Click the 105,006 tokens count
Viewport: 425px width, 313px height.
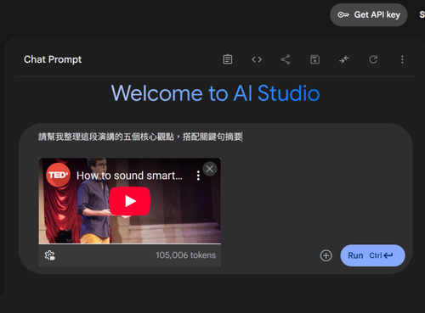coord(185,255)
